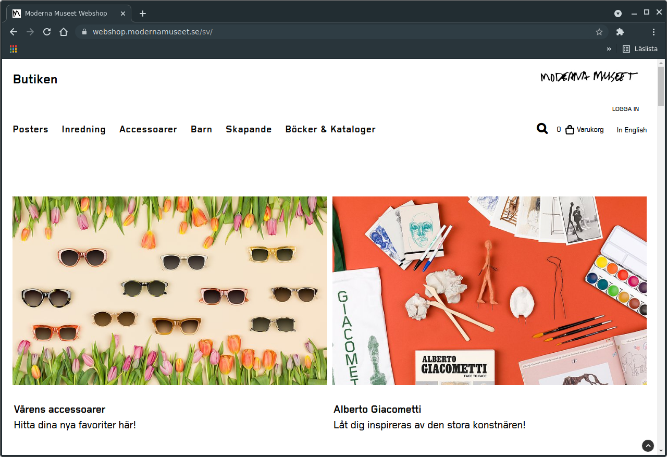Open the sunglasses and tulips banner image

(170, 291)
